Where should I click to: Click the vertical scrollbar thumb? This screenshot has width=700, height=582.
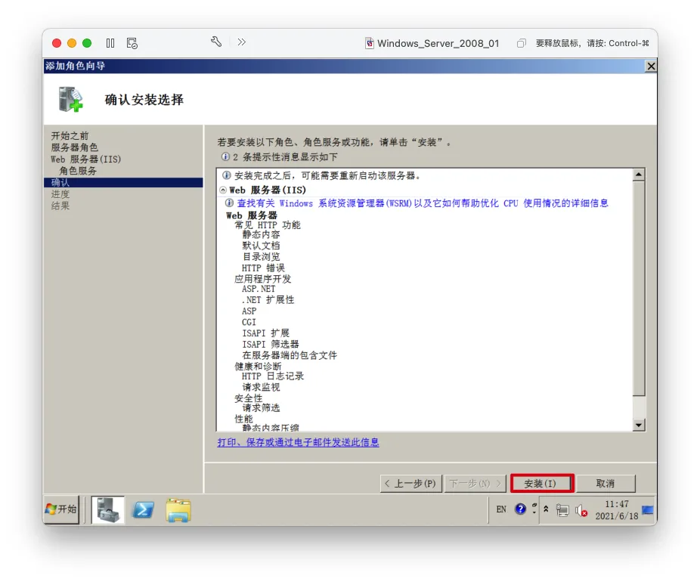(639, 288)
